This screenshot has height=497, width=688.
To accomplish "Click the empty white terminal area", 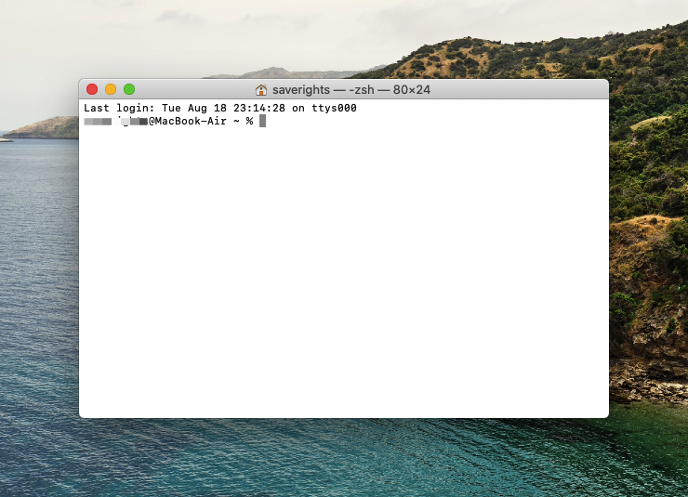I will (344, 279).
